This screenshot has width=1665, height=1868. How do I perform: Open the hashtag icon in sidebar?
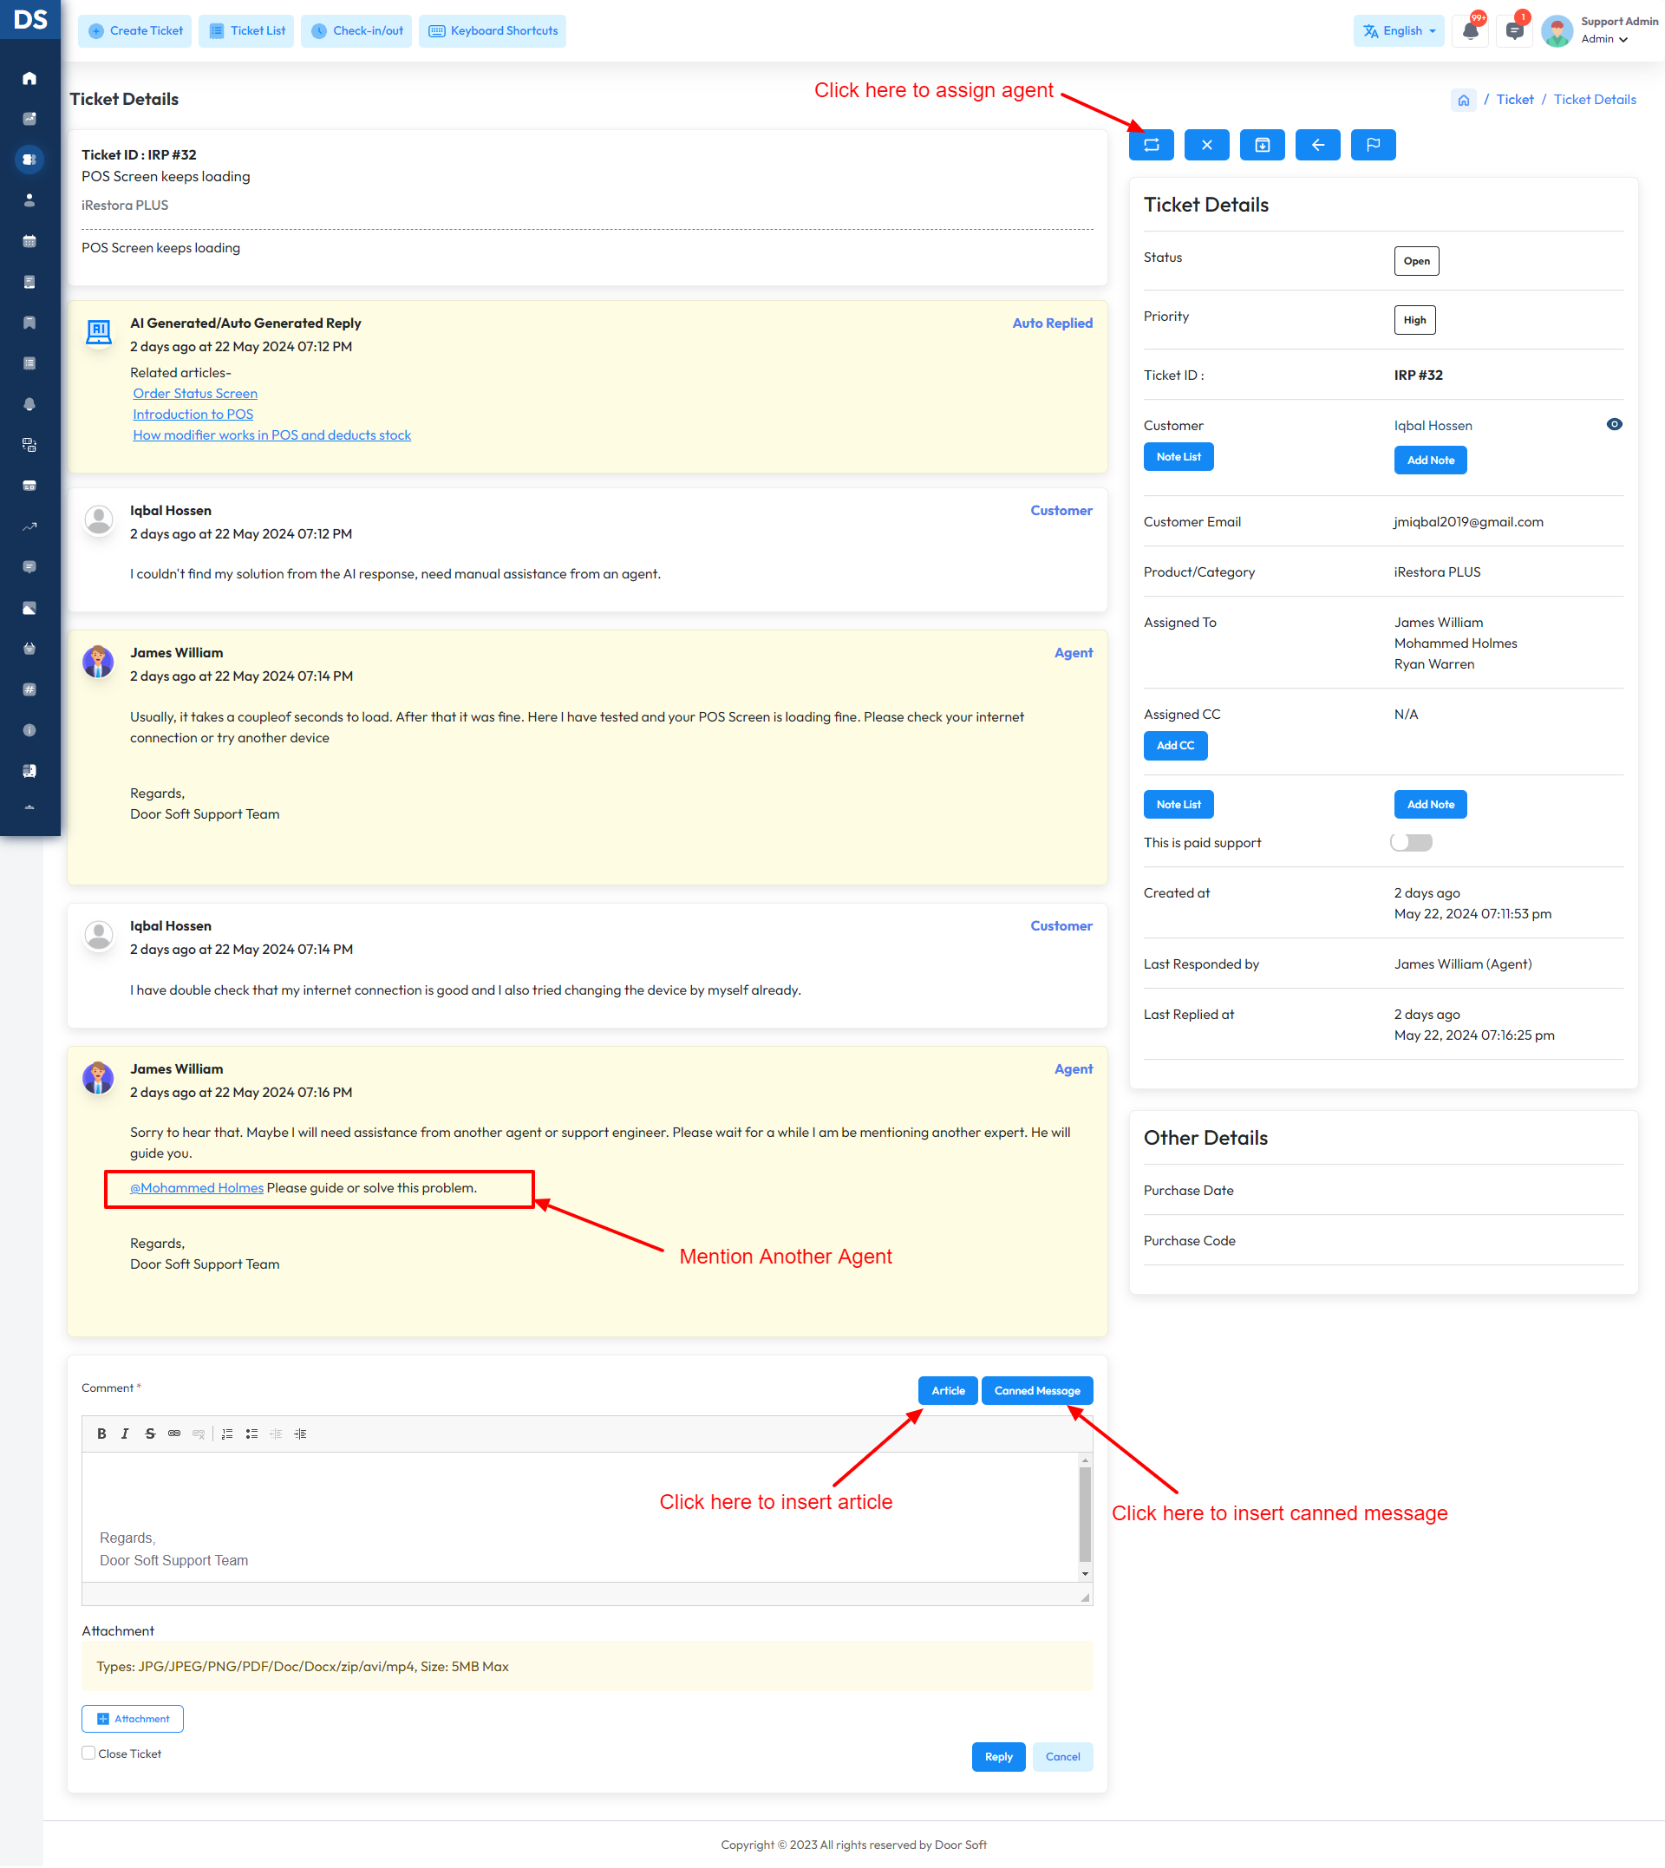29,689
